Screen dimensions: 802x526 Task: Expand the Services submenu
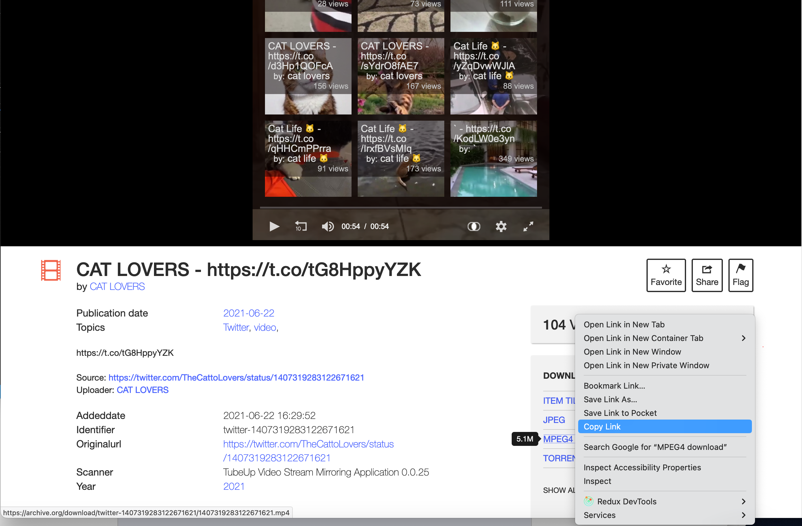pos(664,515)
